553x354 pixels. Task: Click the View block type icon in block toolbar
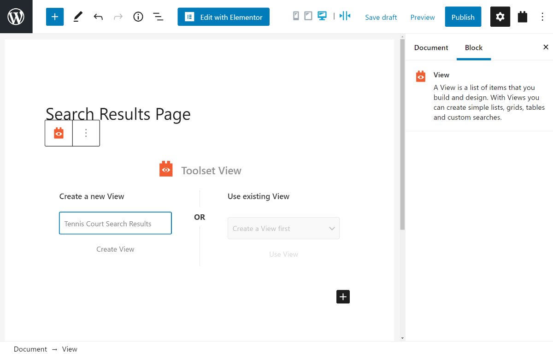[59, 133]
